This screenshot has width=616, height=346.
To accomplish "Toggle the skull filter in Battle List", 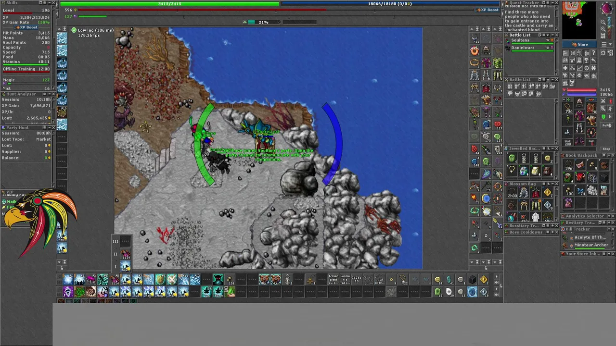I will click(525, 93).
